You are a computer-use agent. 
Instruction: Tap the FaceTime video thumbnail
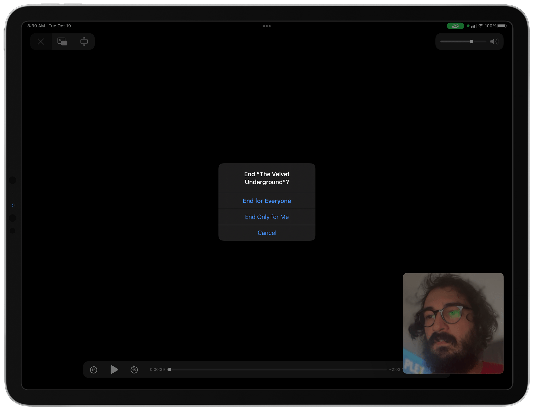pos(453,323)
